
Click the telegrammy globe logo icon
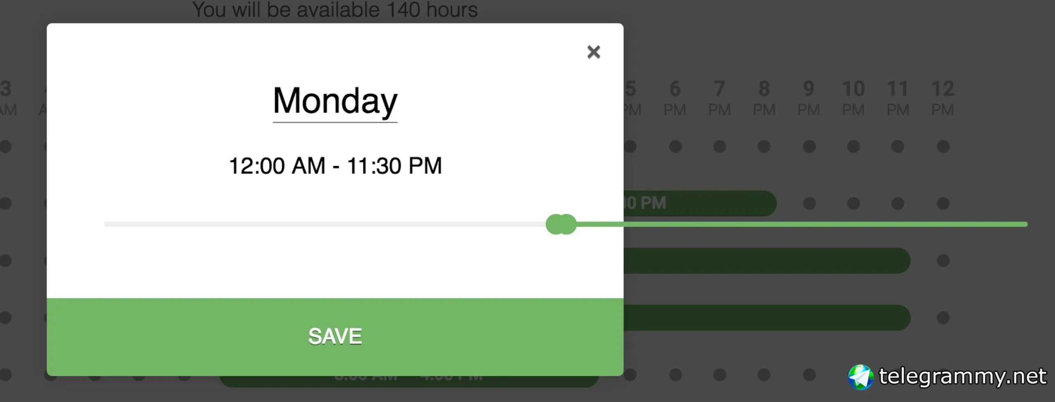click(x=860, y=377)
